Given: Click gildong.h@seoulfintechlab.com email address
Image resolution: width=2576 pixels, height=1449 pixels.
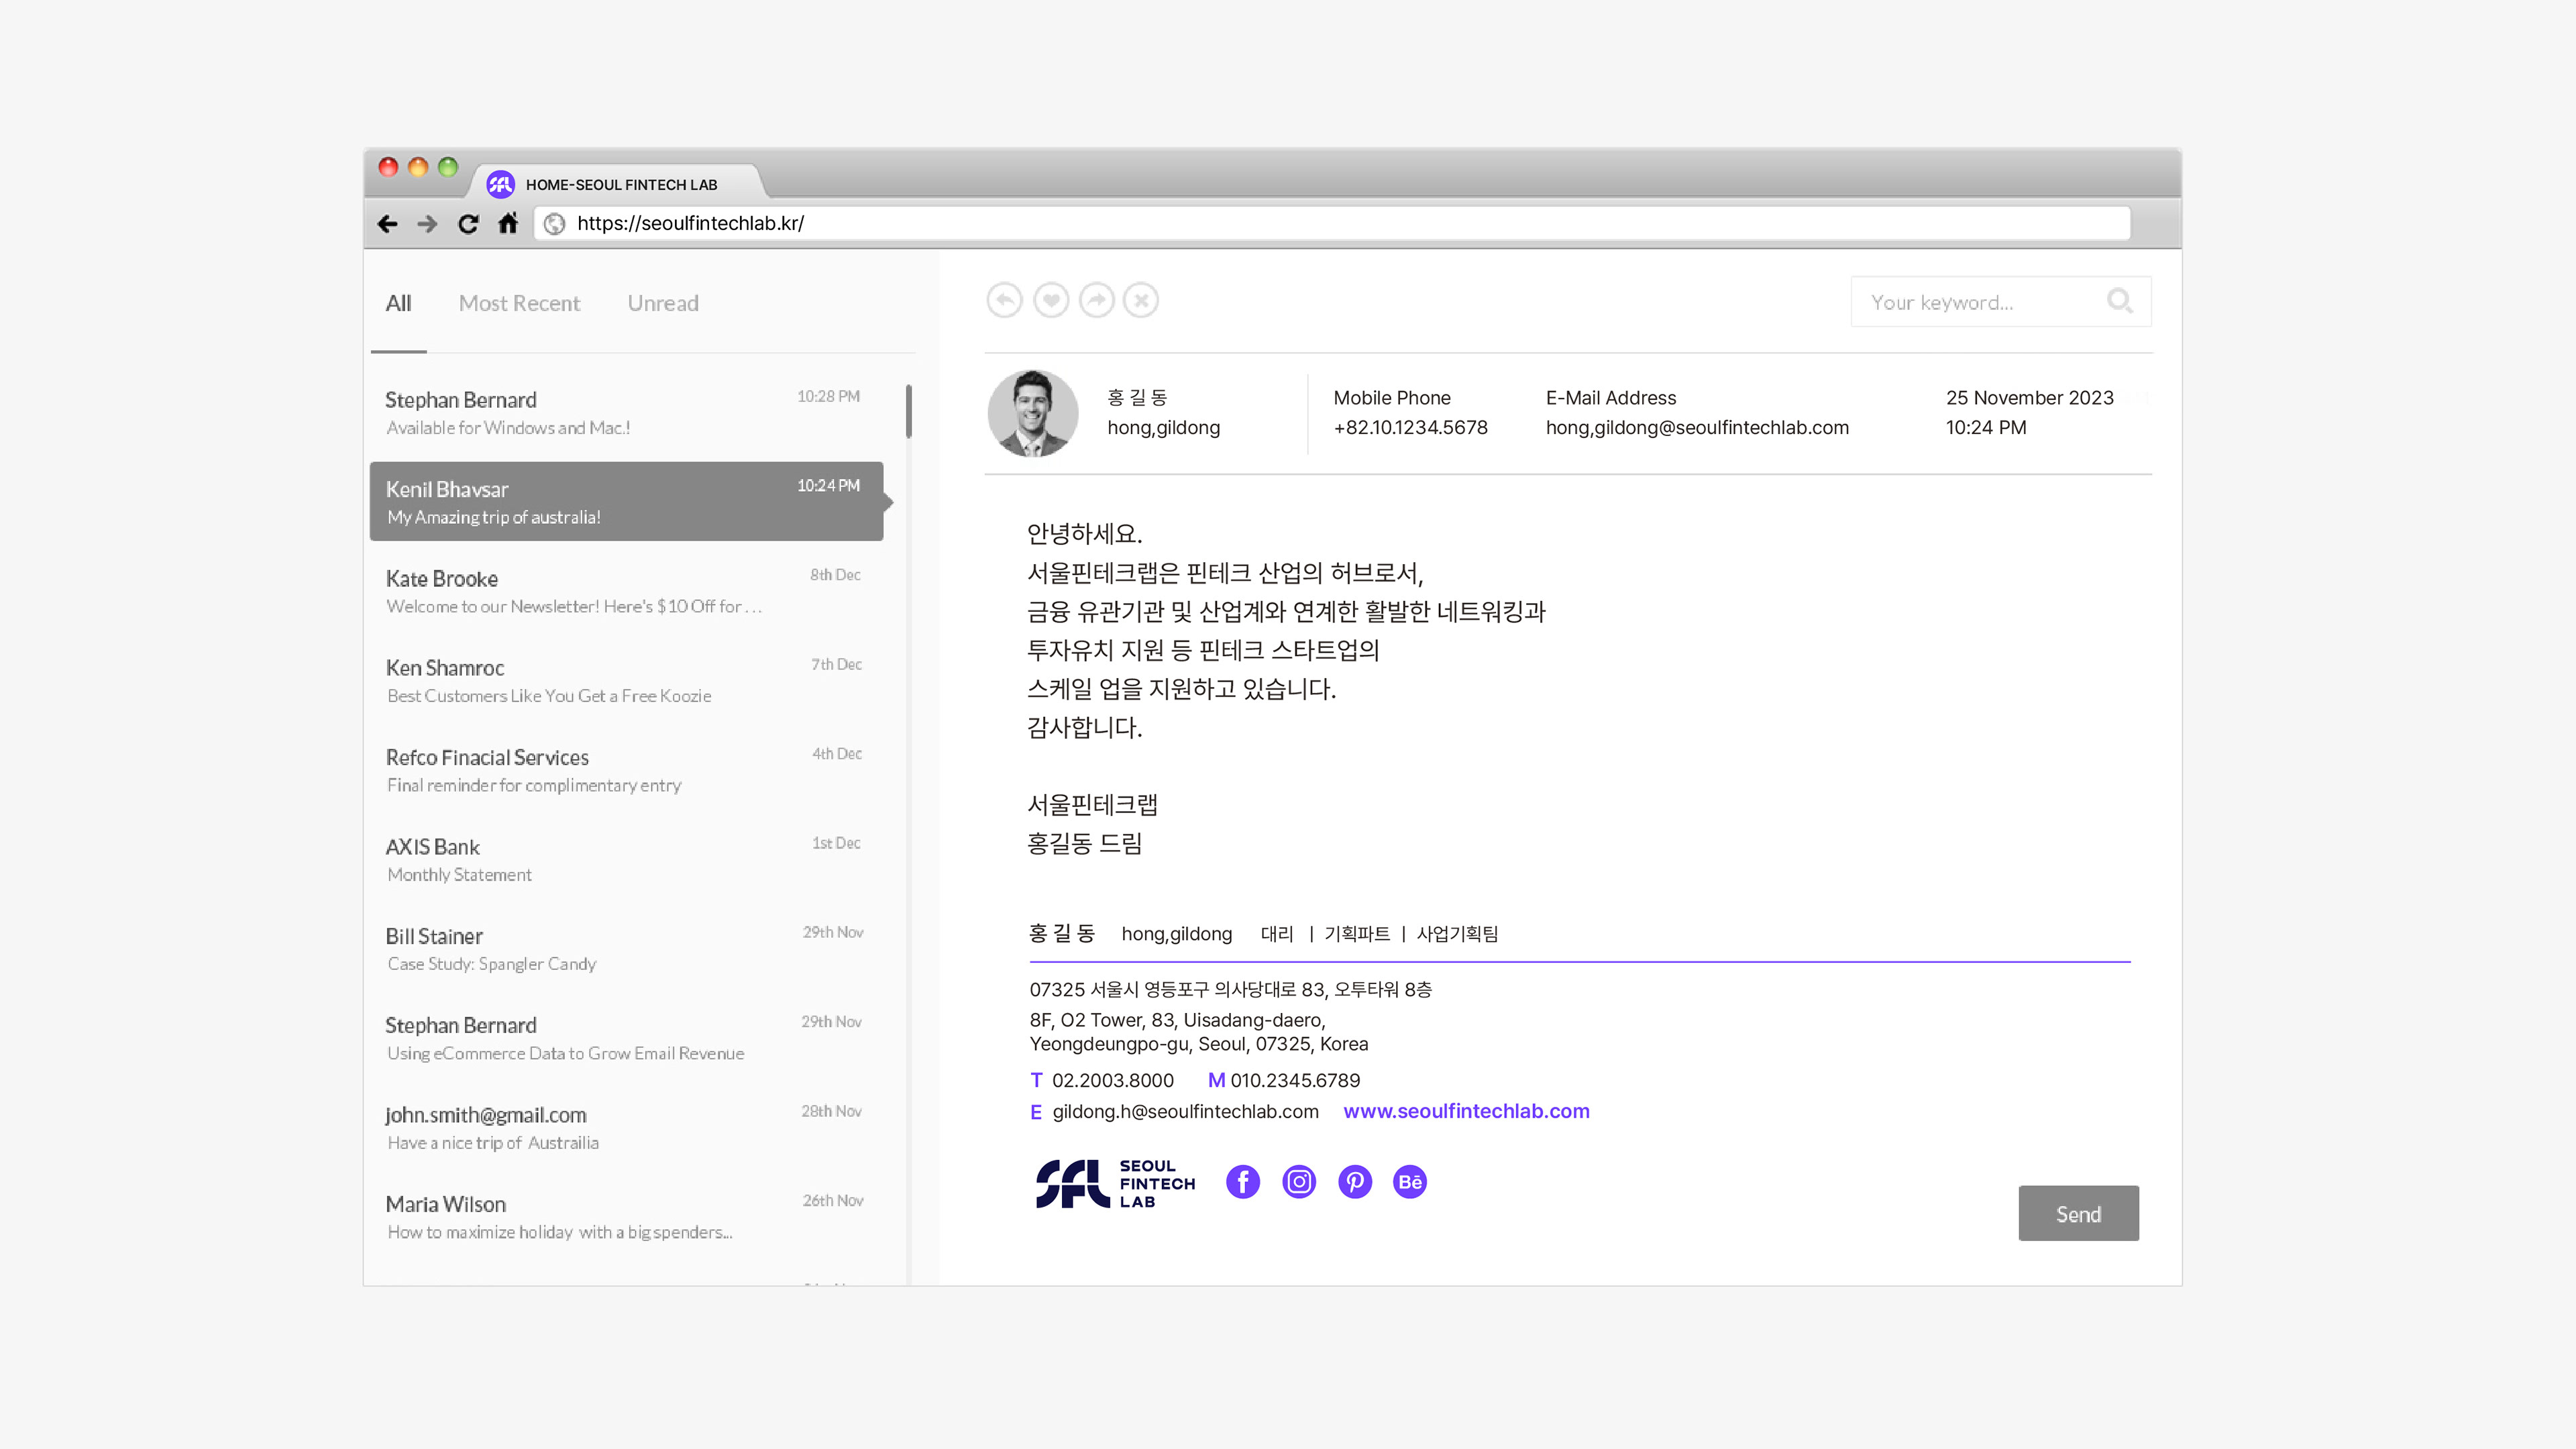Looking at the screenshot, I should pos(1185,1111).
